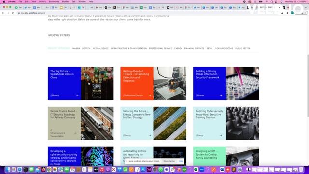Select the Retail industry filter

pyautogui.click(x=210, y=48)
